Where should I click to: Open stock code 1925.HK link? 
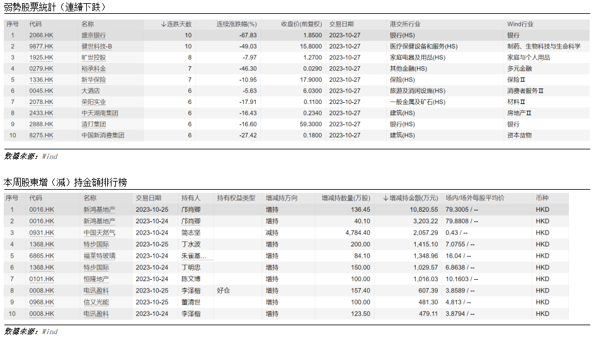tap(42, 57)
